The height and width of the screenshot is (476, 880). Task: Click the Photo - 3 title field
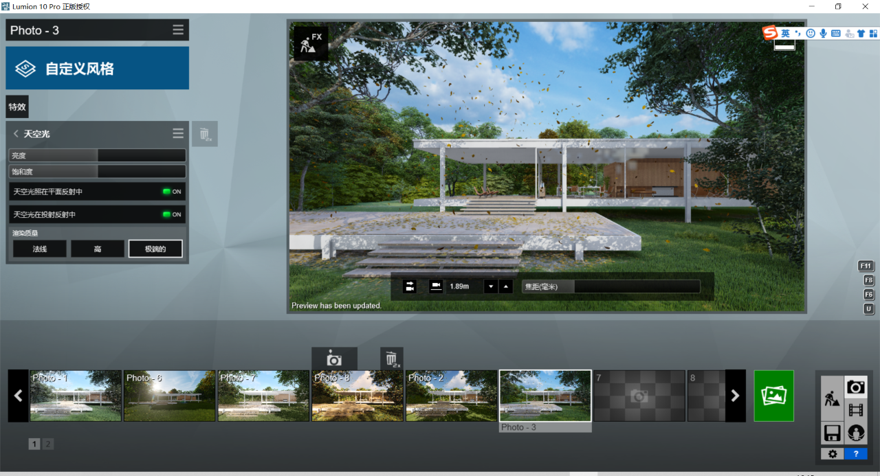87,30
